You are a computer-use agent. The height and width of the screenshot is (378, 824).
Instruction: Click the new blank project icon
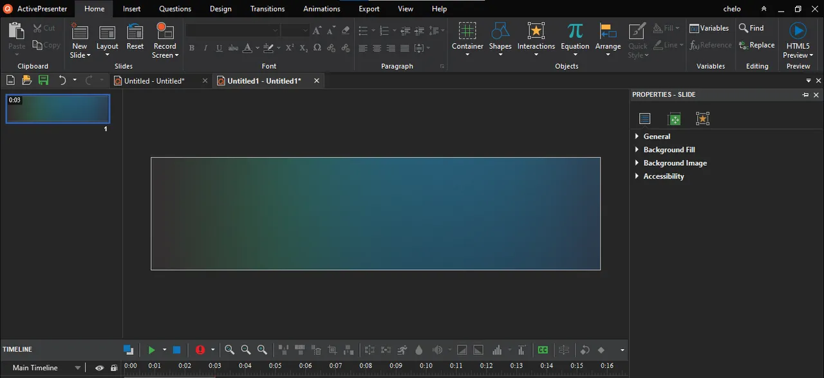[x=10, y=80]
